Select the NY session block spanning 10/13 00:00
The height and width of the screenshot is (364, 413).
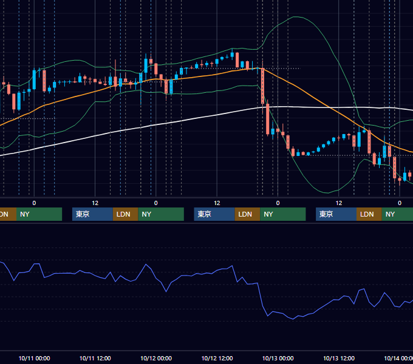[x=283, y=214]
